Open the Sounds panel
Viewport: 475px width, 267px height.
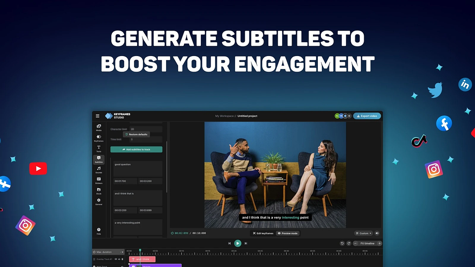[99, 170]
